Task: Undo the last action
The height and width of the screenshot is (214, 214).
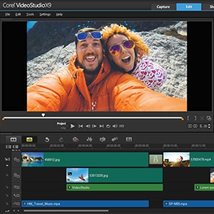Action: tap(47, 139)
